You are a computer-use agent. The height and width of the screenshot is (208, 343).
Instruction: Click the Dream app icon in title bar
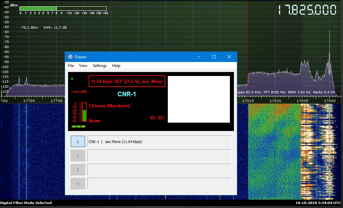pyautogui.click(x=70, y=57)
